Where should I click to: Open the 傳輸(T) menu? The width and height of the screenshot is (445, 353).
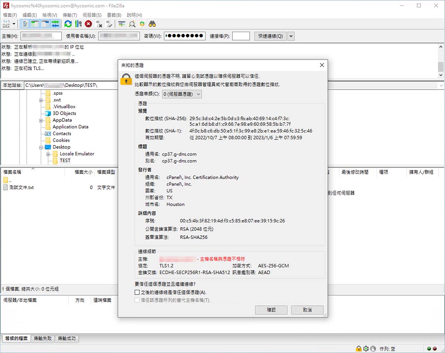(70, 15)
